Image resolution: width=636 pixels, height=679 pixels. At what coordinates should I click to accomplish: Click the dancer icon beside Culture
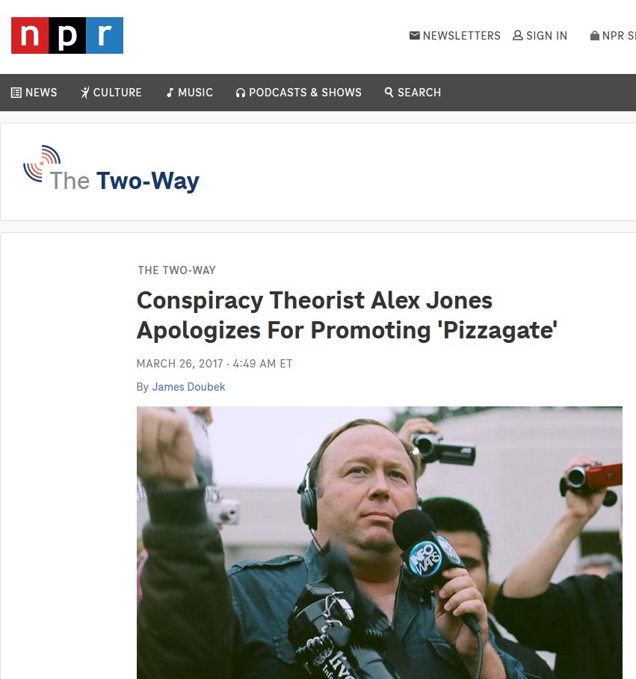pos(85,93)
